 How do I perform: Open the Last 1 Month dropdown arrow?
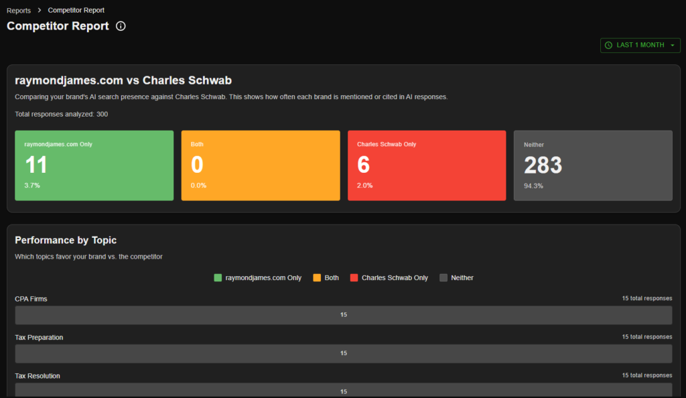pos(673,45)
